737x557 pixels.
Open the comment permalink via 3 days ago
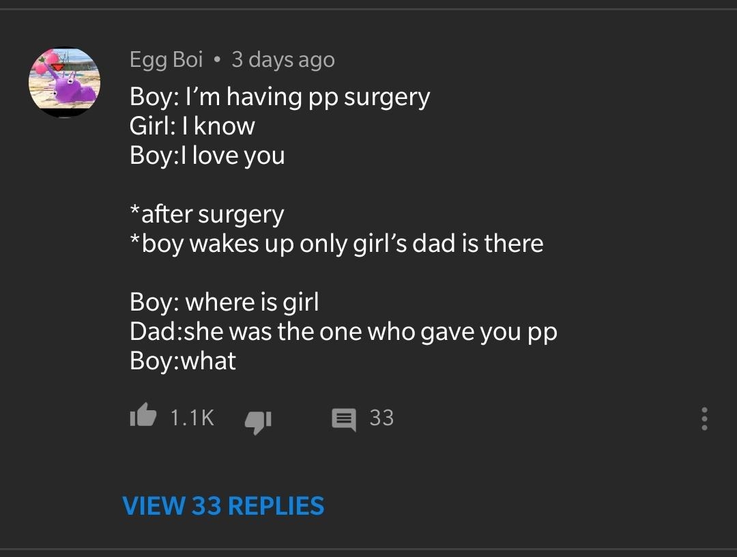[x=284, y=59]
